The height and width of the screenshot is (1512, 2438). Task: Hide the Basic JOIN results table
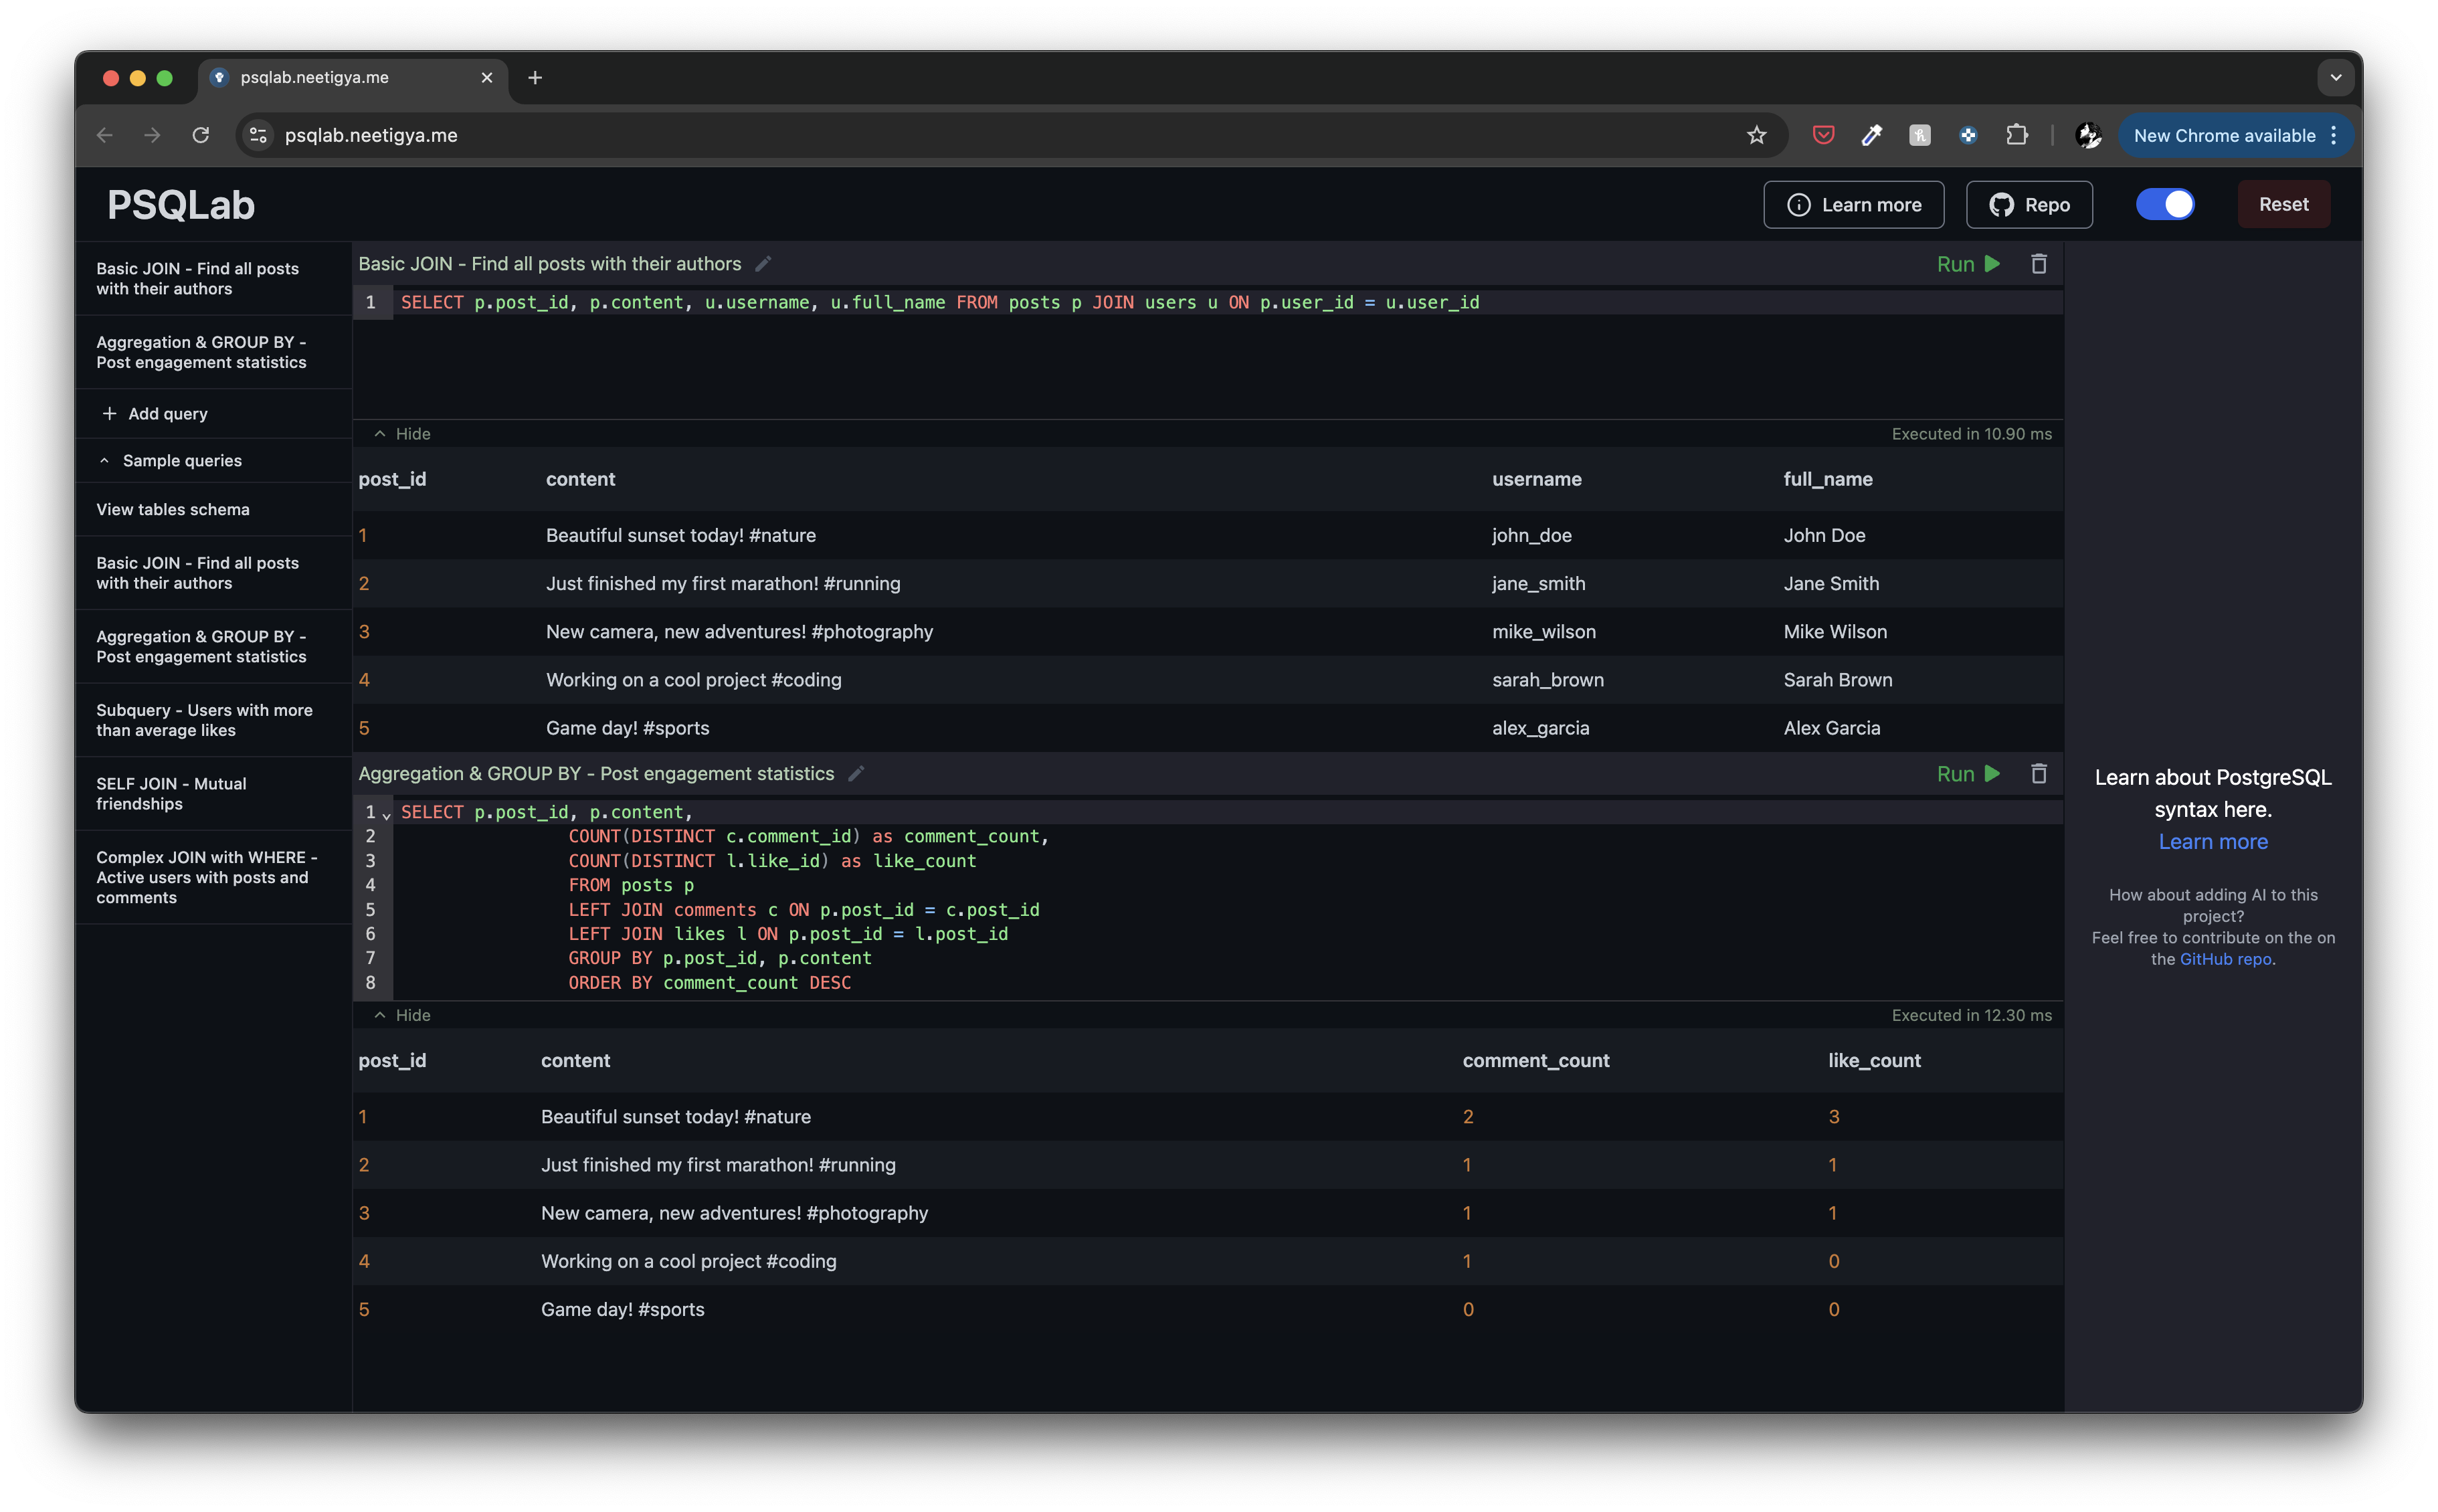402,434
